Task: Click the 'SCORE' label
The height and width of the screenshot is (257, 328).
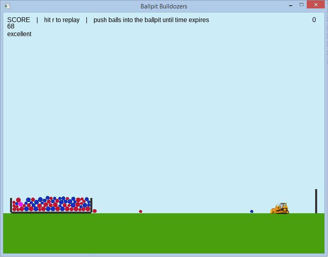Action: (x=18, y=20)
